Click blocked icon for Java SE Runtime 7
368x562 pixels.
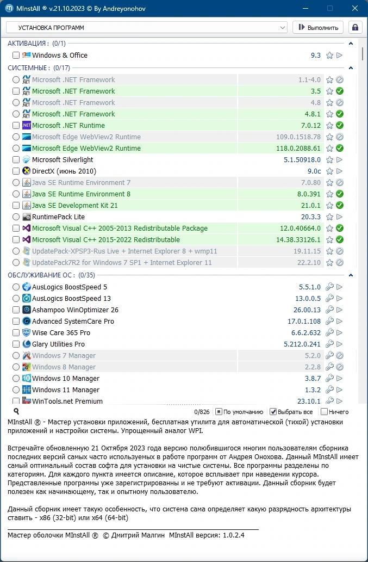tap(340, 183)
